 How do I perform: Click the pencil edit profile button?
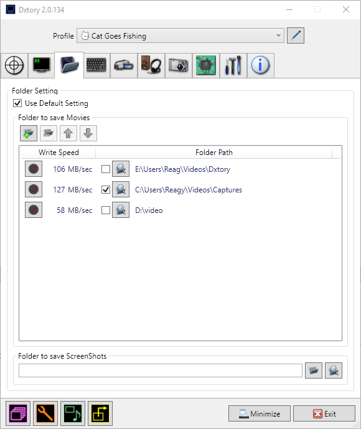pos(296,35)
